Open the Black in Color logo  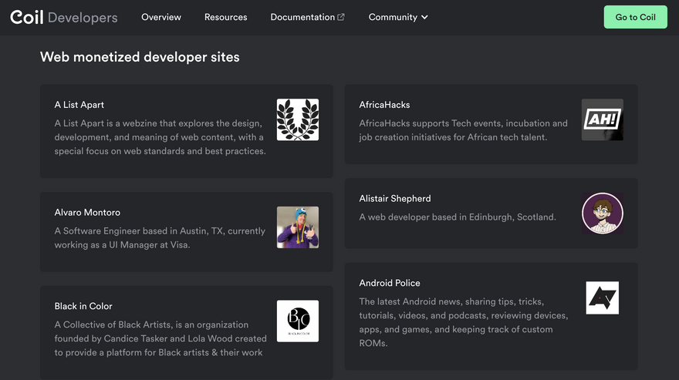(x=298, y=321)
